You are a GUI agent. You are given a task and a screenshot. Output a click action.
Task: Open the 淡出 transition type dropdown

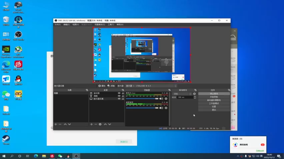[x=182, y=94]
